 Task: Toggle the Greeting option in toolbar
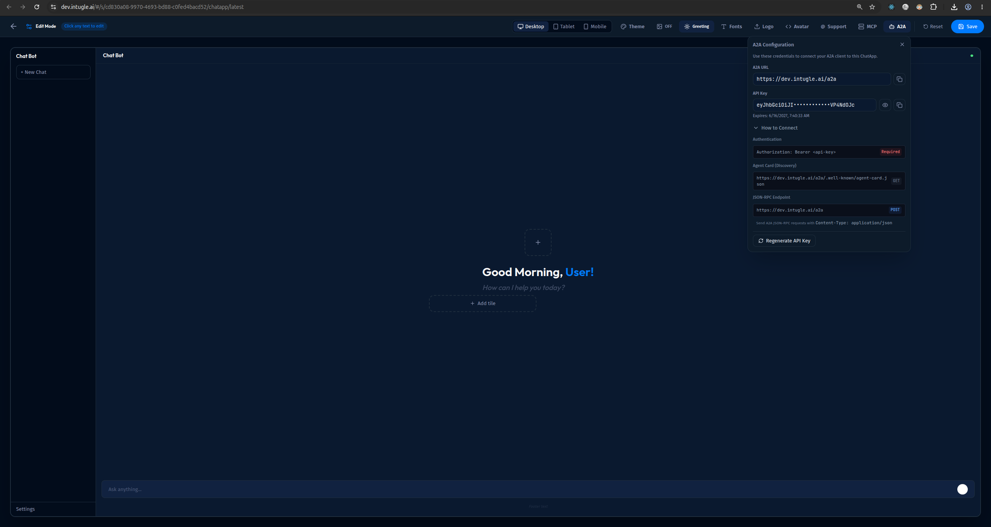point(697,27)
